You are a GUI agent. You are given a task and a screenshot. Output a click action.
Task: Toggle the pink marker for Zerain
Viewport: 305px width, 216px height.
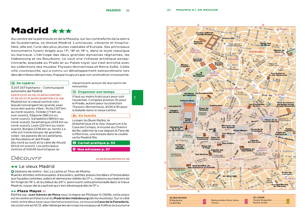click(x=246, y=203)
